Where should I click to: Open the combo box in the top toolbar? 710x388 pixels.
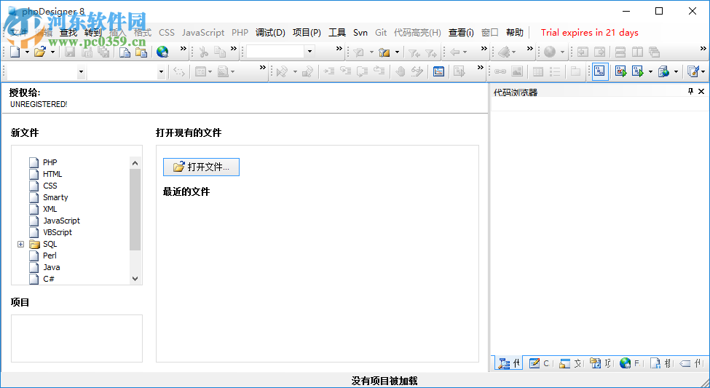tap(309, 51)
